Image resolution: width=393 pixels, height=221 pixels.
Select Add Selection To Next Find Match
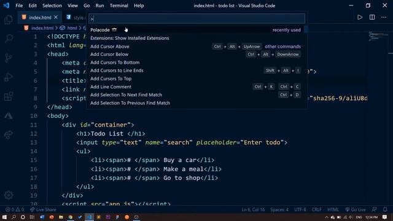click(x=196, y=95)
